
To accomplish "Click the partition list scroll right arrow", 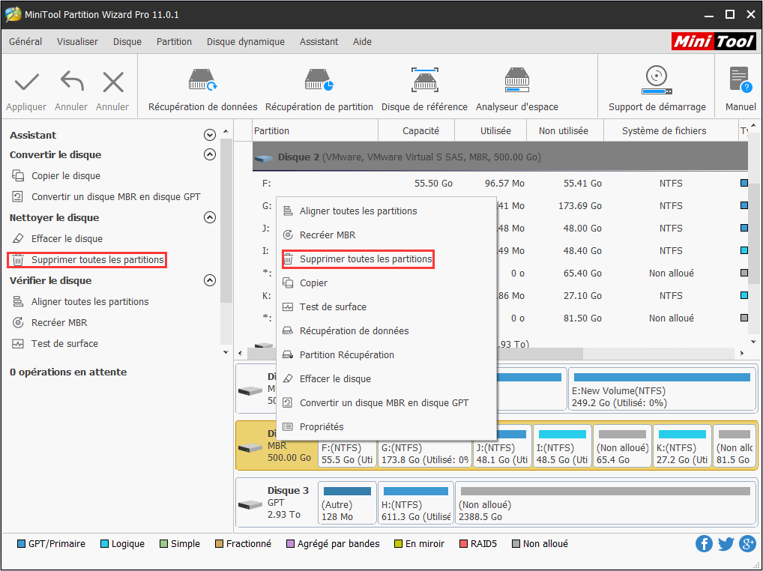I will [741, 353].
